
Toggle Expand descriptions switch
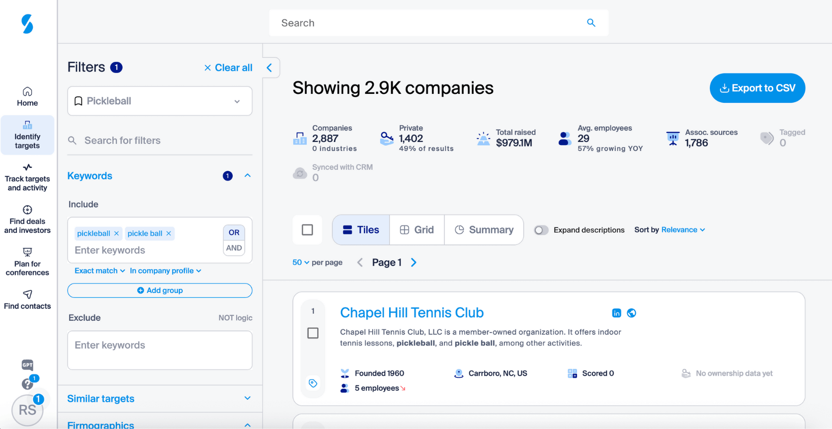pyautogui.click(x=541, y=230)
